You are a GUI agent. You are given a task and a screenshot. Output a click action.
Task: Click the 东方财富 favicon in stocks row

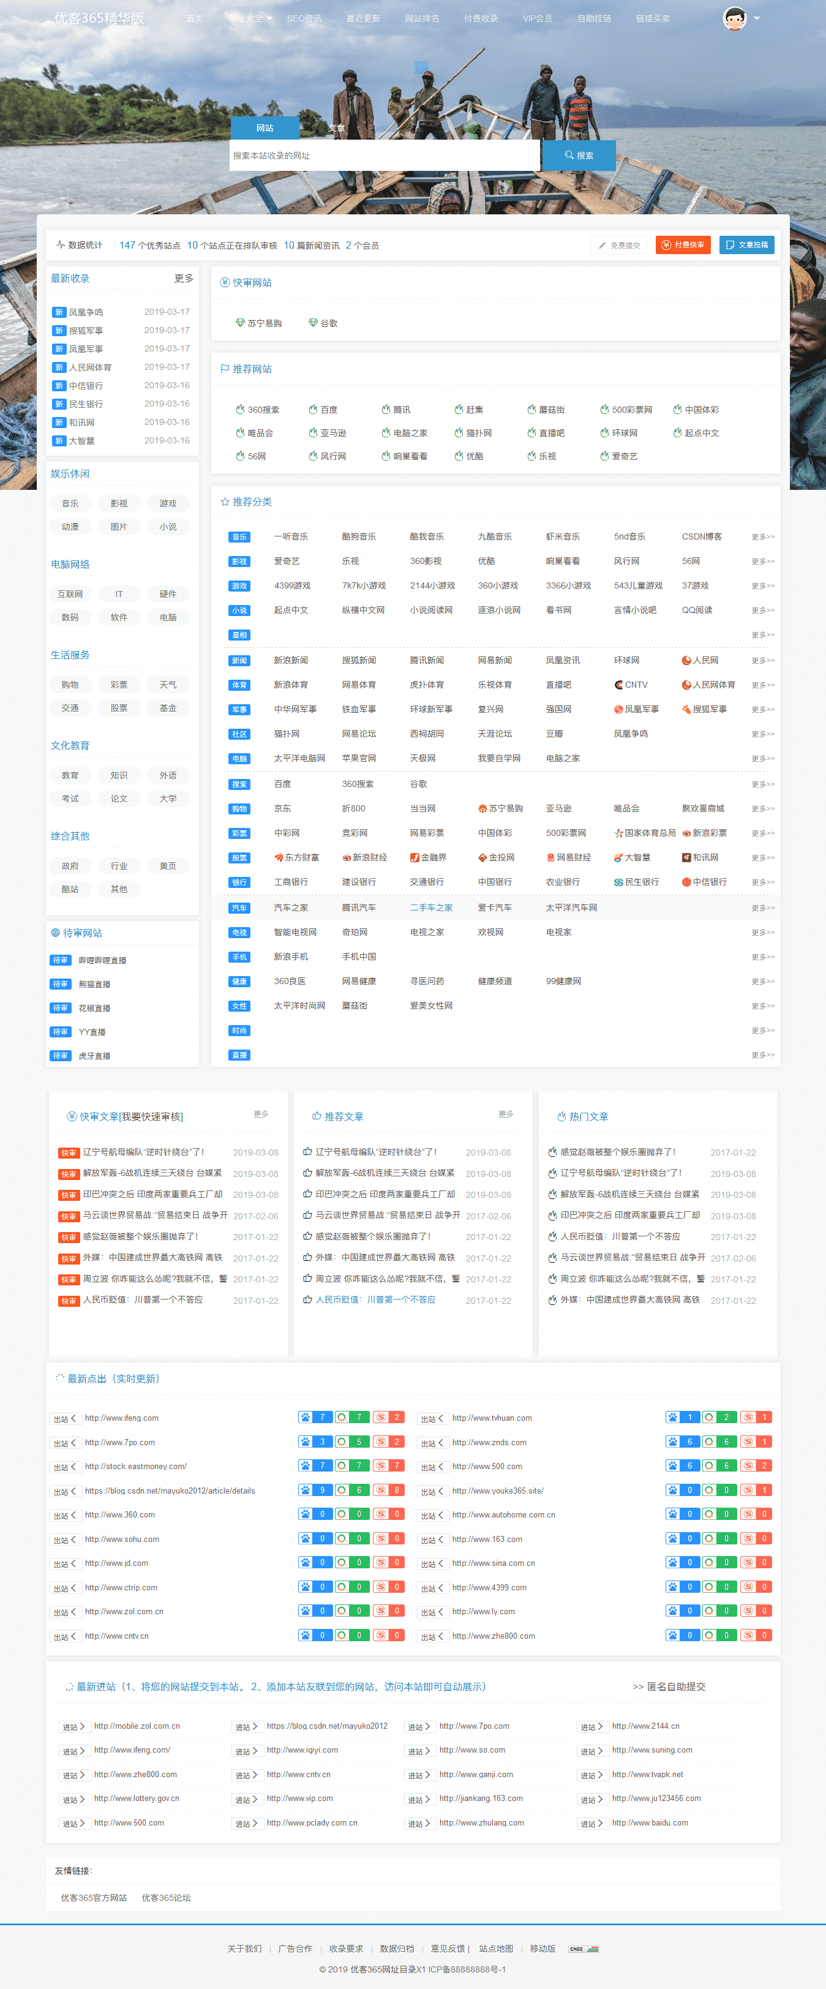pyautogui.click(x=279, y=857)
